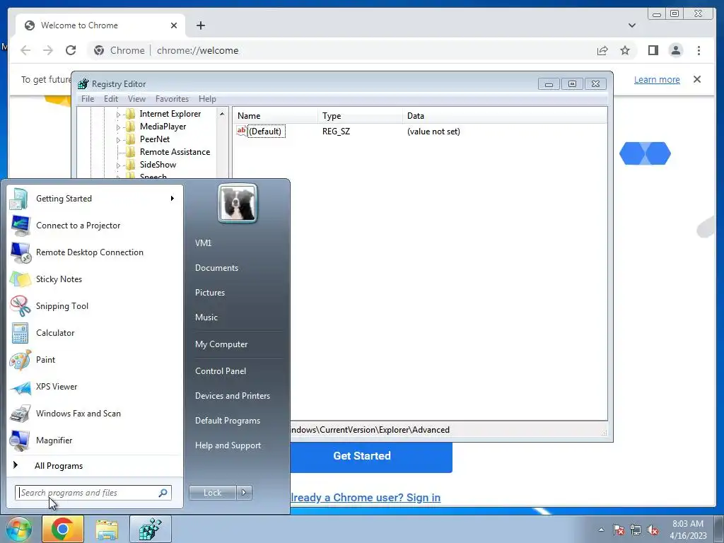Expand PeerNet registry key
The width and height of the screenshot is (724, 543).
(118, 139)
